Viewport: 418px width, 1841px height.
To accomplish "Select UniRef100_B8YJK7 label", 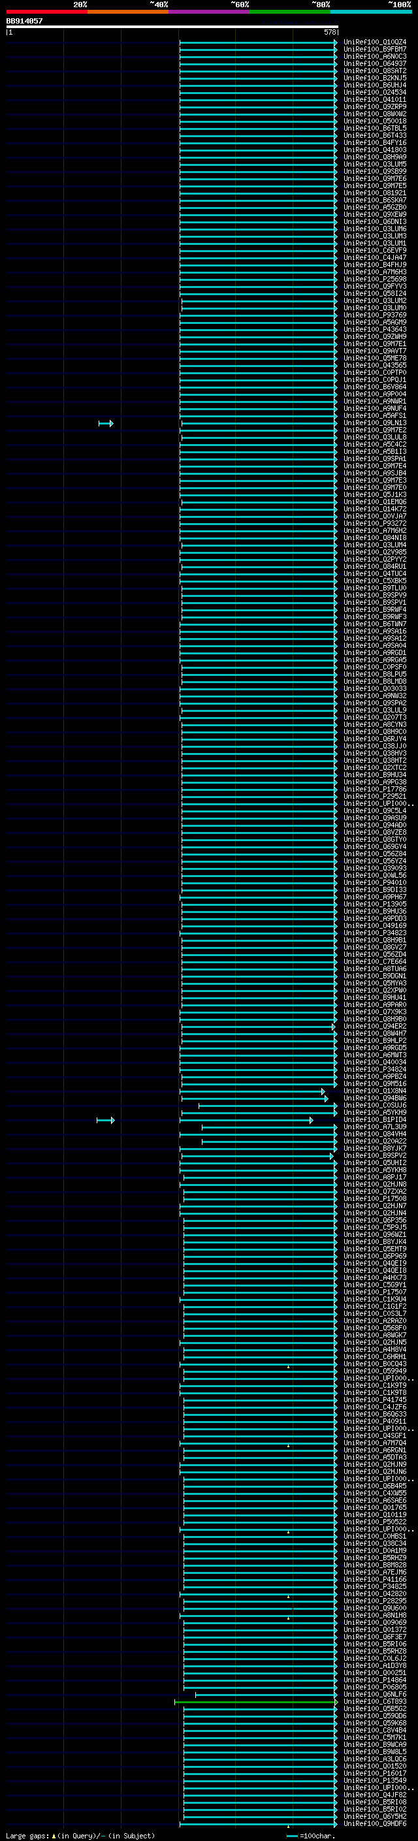I will click(375, 1149).
